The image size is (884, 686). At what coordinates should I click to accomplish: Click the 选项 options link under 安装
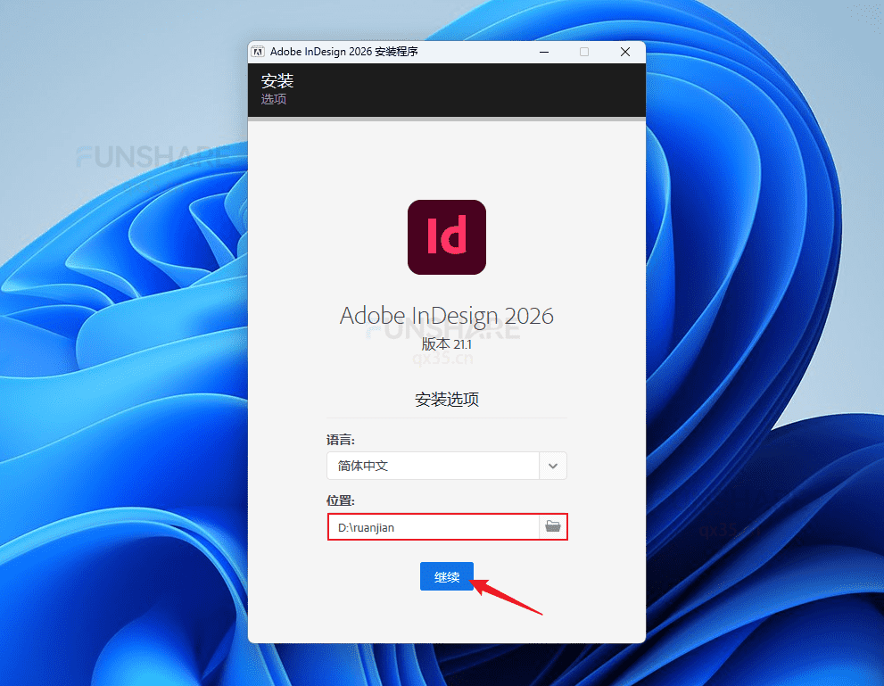(x=273, y=99)
